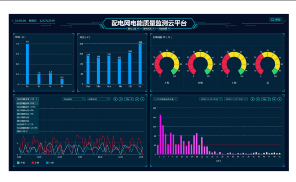Open calendar icon in end time field
This screenshot has height=182, width=296.
(109, 99)
